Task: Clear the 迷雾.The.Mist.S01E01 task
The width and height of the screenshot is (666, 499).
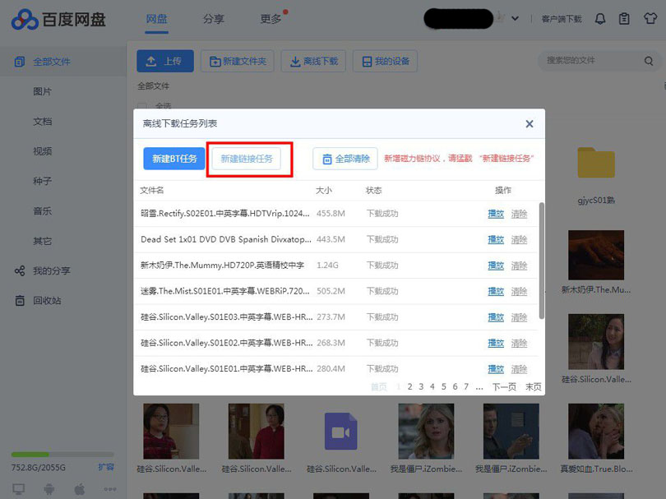Action: click(519, 291)
